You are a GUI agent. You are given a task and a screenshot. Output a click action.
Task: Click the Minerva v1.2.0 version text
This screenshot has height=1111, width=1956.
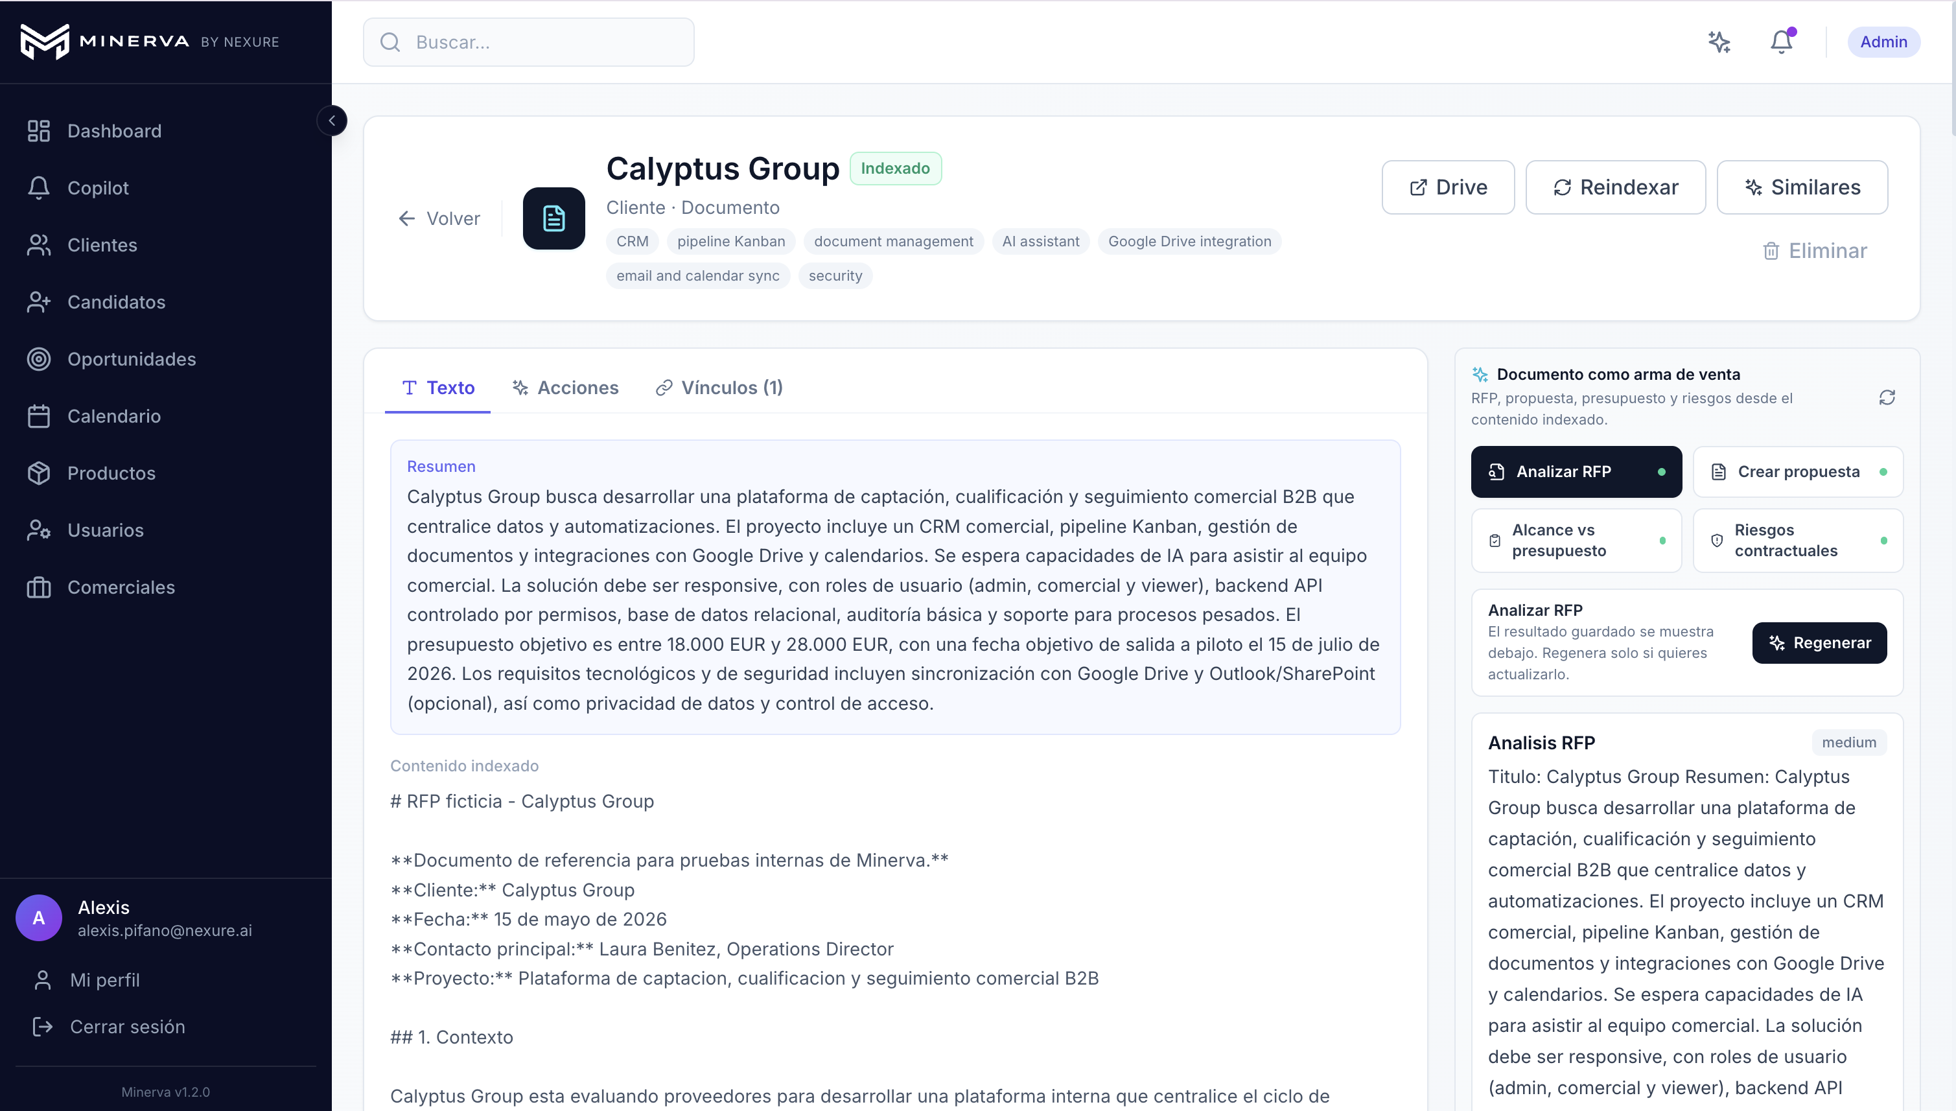[165, 1092]
